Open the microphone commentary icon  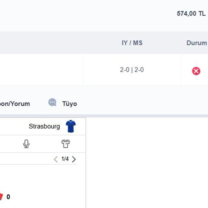point(26,144)
